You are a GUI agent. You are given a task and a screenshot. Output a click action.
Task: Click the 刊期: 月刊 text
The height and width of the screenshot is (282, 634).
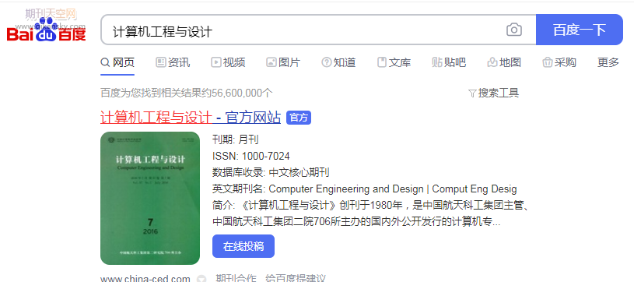point(236,139)
